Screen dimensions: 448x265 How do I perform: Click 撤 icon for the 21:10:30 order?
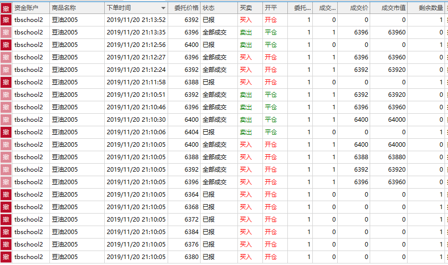click(x=6, y=120)
